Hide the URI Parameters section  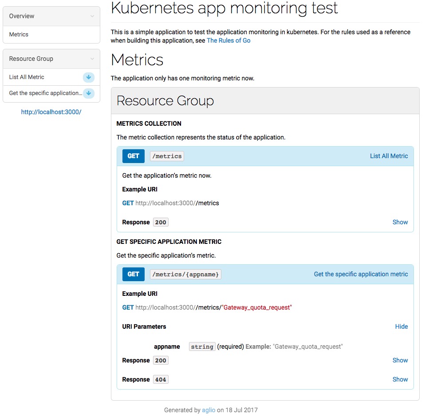(401, 326)
